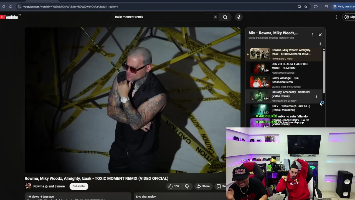355x200 pixels.
Task: Open the browser extensions puzzle icon
Action: [316, 6]
